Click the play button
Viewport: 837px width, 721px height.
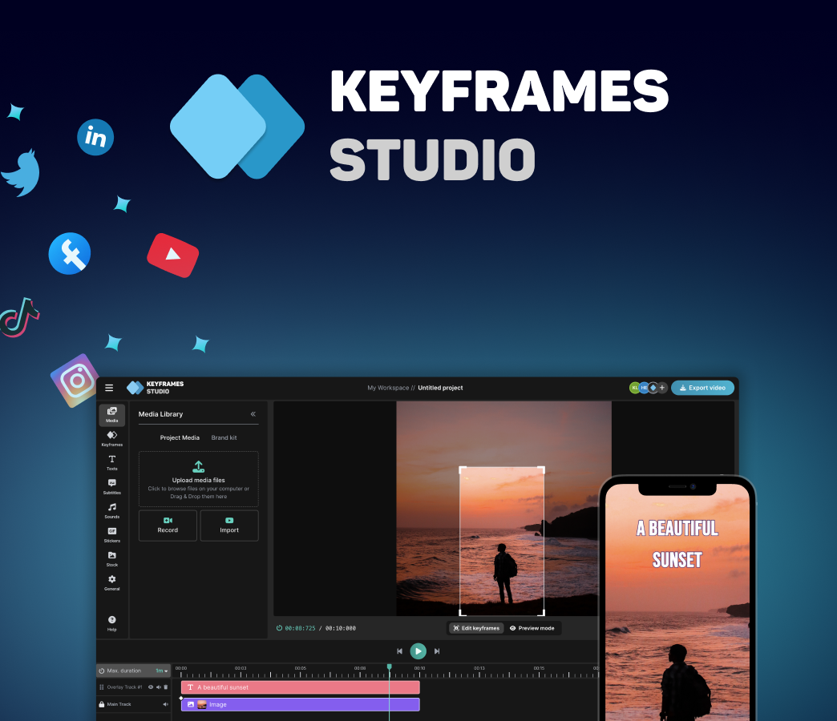tap(418, 651)
